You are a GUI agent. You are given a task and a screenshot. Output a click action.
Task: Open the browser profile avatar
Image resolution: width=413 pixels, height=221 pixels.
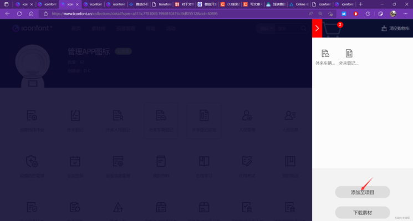393,13
